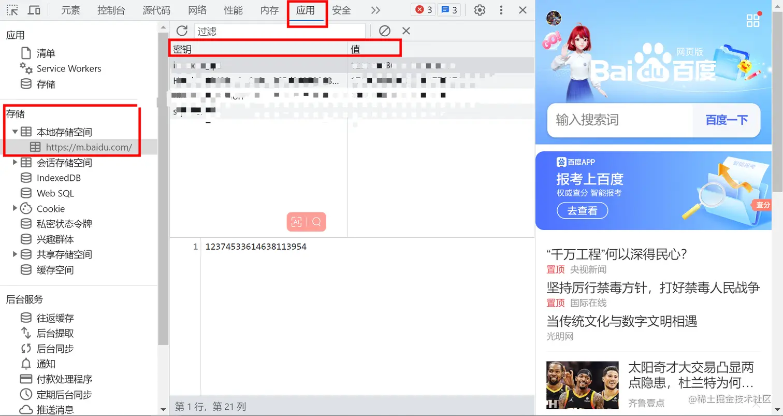Open 当传统文化与数字文明相遇 headline
Screen dimensions: 783x416
click(x=622, y=321)
